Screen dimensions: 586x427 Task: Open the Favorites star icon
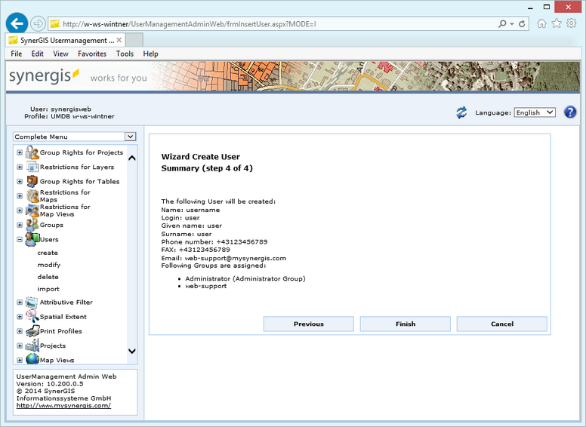(x=557, y=23)
